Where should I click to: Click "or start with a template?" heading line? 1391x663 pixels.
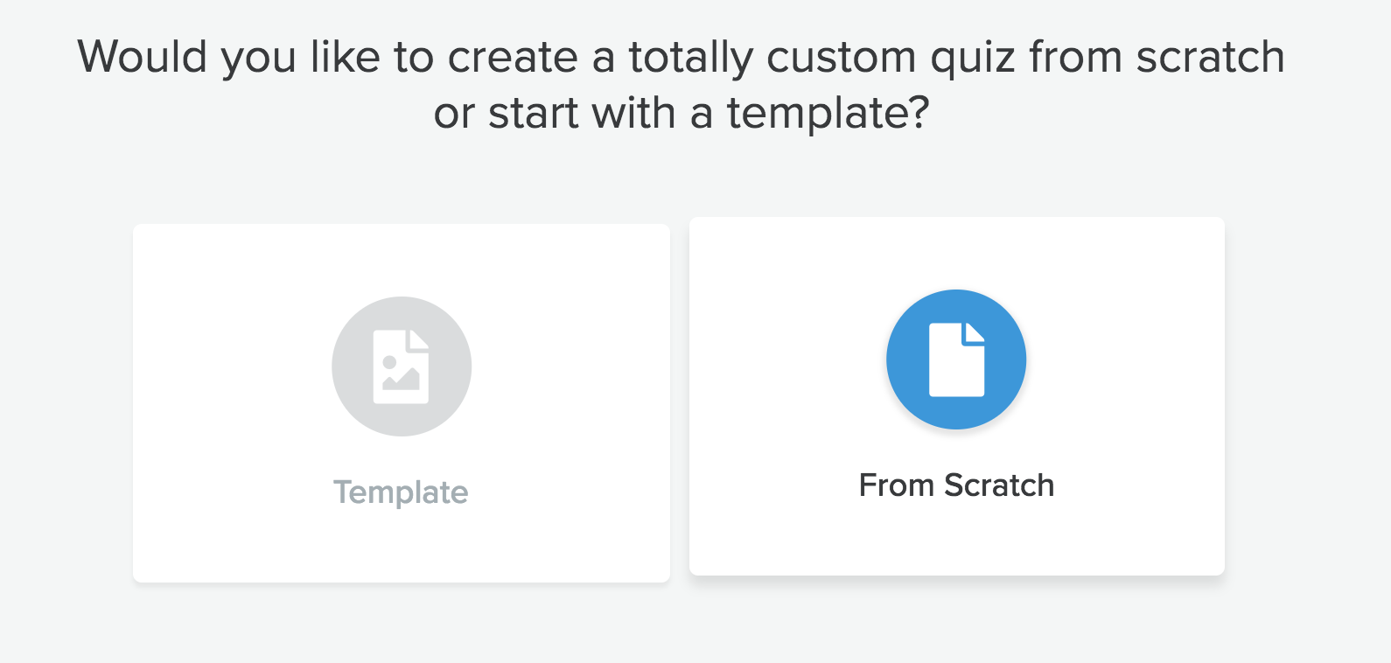(682, 114)
